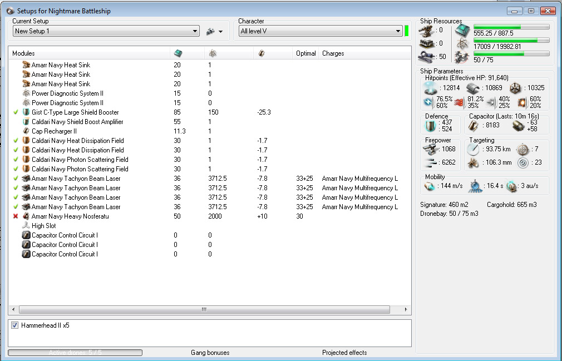Click the Charges column header
This screenshot has height=361, width=562.
click(x=333, y=53)
